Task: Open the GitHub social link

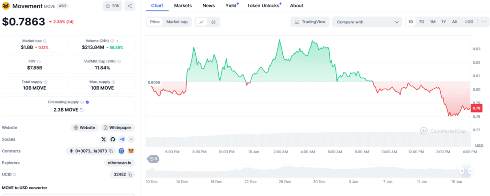Action: 113,139
